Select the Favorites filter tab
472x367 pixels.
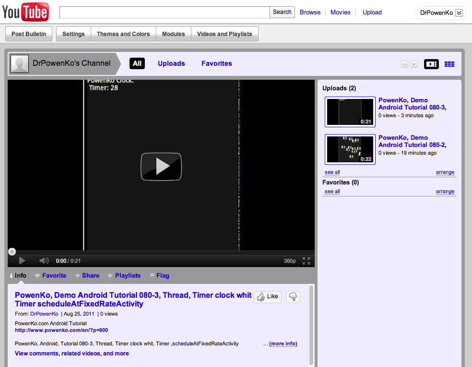coord(217,63)
